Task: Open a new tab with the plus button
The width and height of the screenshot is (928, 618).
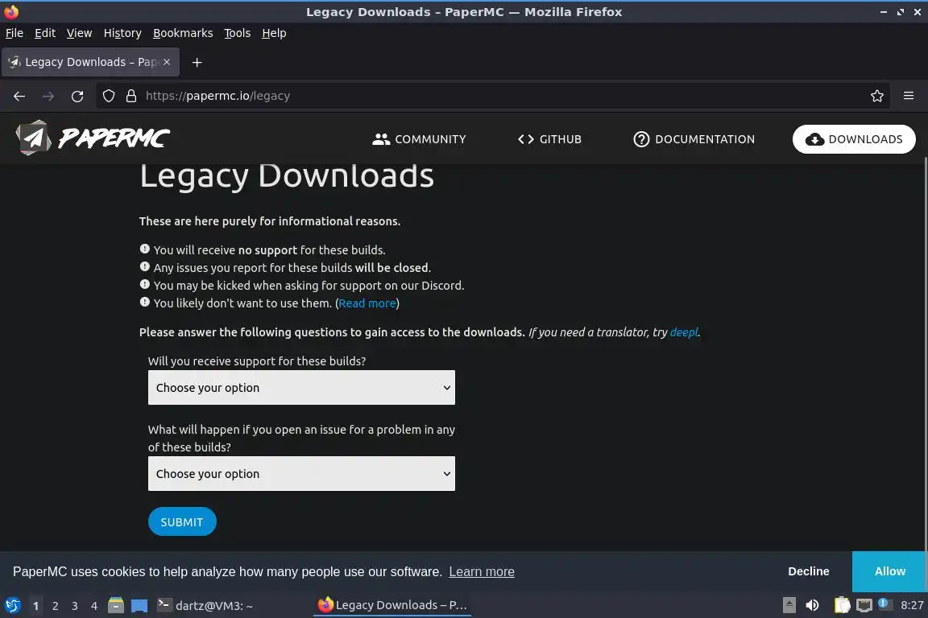Action: [197, 62]
